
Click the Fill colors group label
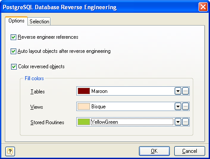[34, 78]
